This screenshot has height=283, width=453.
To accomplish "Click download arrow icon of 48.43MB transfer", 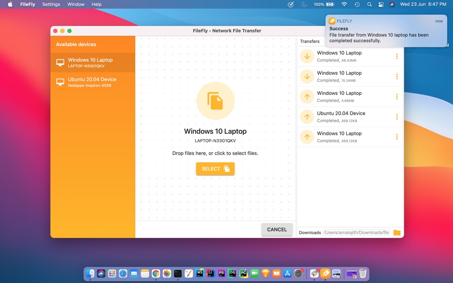I will [x=307, y=56].
